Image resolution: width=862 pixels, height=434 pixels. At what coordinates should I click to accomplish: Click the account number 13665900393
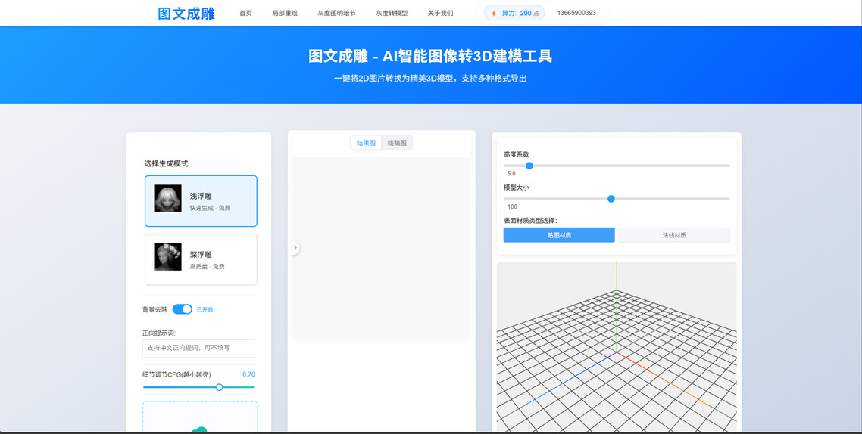click(x=576, y=13)
